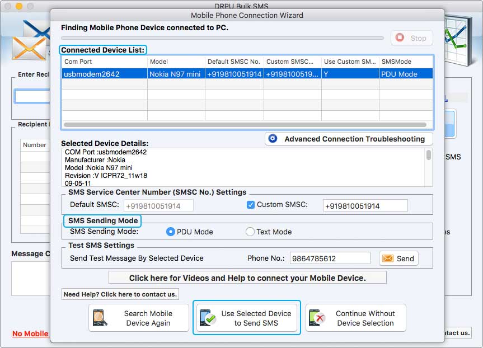Viewport: 483px width, 348px height.
Task: Click the green check phone icon
Action: click(x=208, y=318)
